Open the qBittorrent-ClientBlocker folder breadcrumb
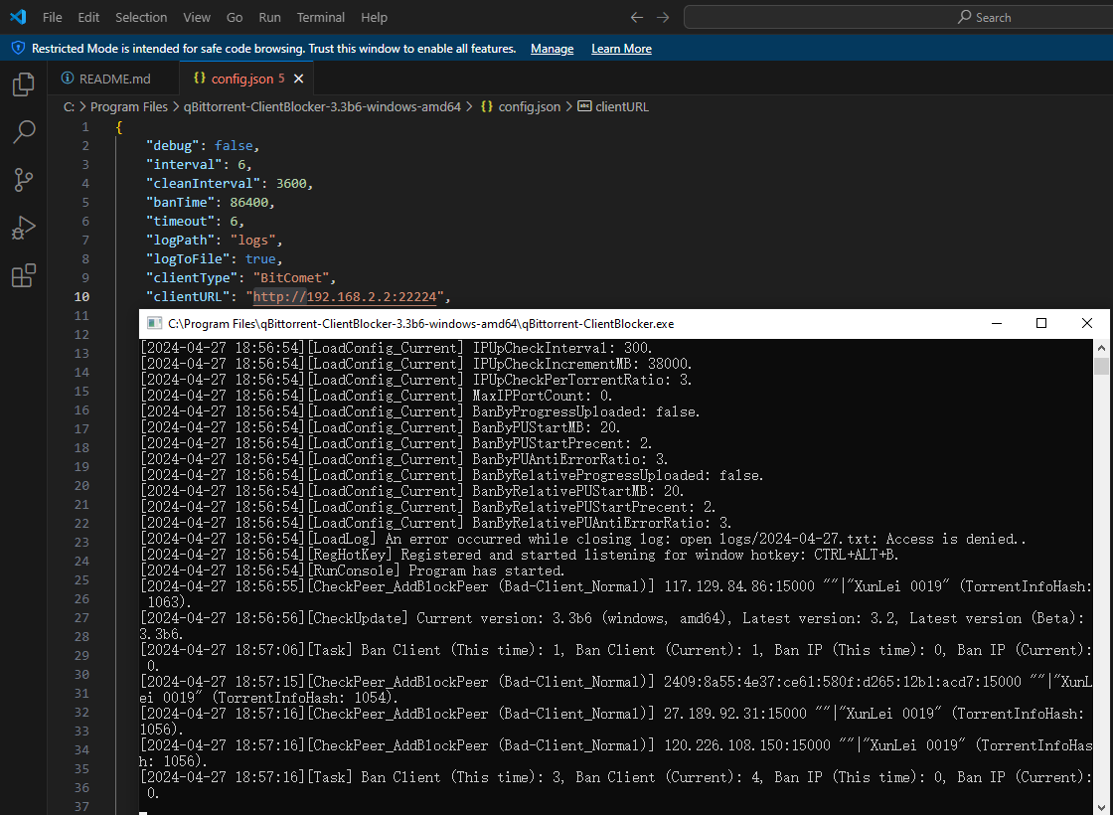This screenshot has width=1113, height=815. tap(322, 106)
